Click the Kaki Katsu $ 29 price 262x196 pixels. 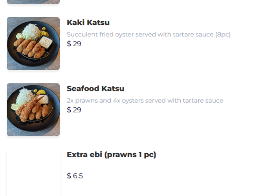pos(74,44)
